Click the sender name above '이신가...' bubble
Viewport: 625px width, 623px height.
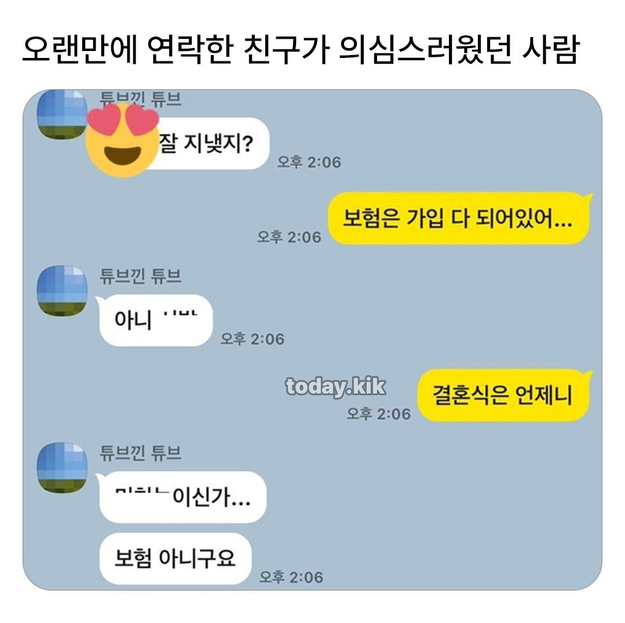[140, 453]
